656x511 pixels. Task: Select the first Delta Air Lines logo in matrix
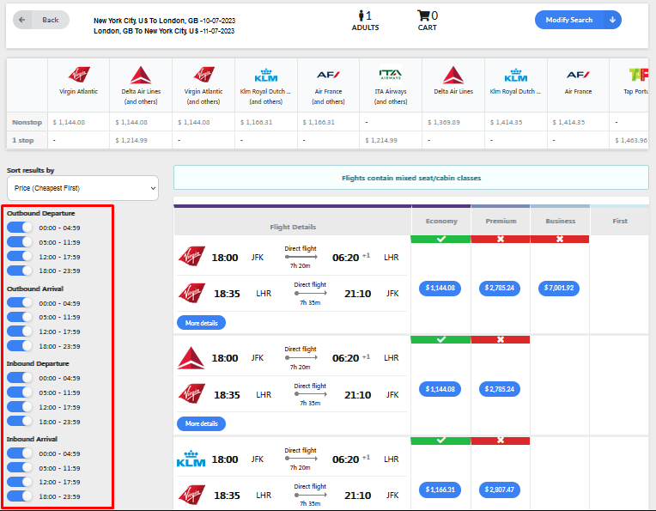[141, 75]
